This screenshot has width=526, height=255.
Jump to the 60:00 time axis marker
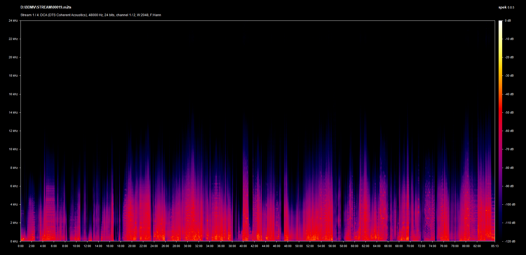click(355, 246)
